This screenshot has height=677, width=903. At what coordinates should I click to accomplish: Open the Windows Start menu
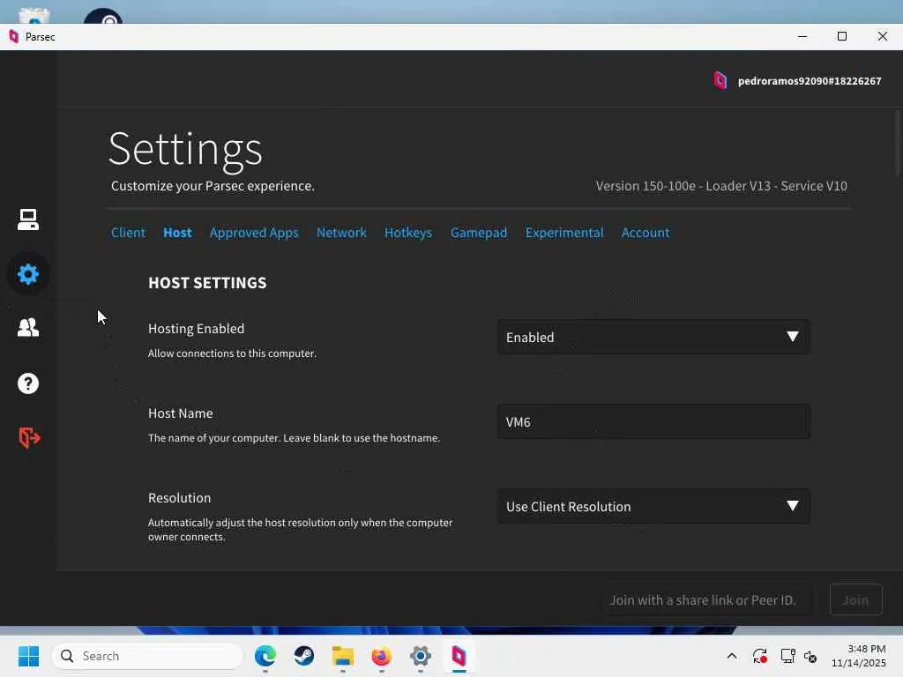coord(28,656)
